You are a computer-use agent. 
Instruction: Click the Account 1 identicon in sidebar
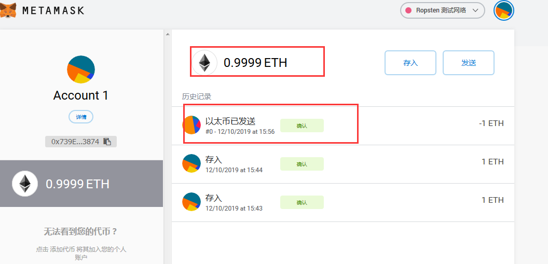point(81,70)
